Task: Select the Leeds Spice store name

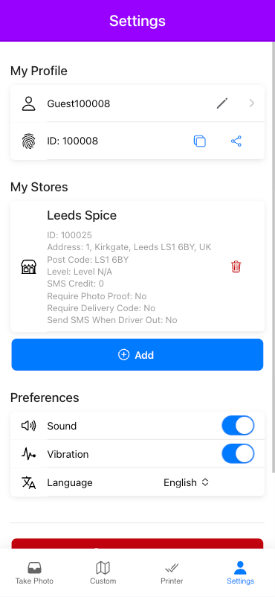Action: click(82, 215)
